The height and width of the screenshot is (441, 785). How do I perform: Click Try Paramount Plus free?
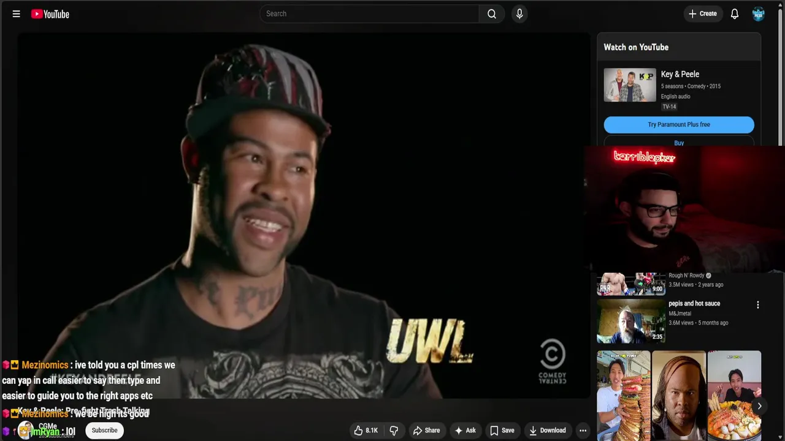click(x=679, y=124)
